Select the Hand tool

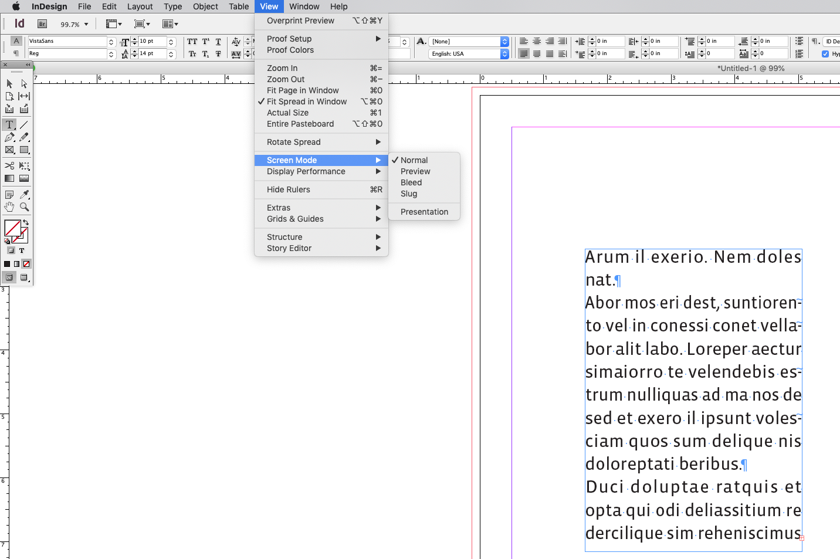click(x=9, y=206)
